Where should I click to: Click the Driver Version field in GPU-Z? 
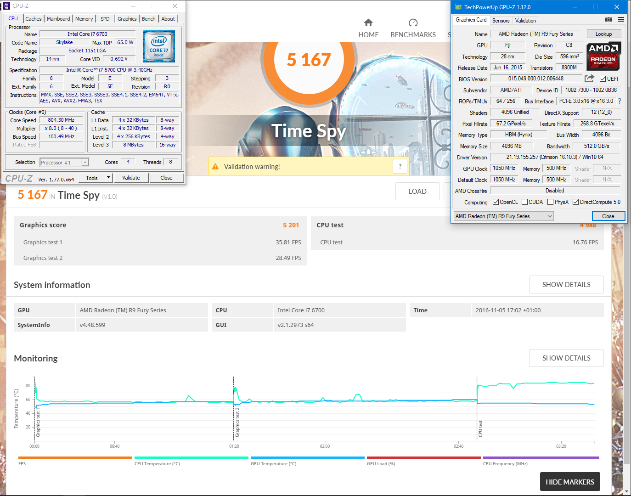pos(555,157)
